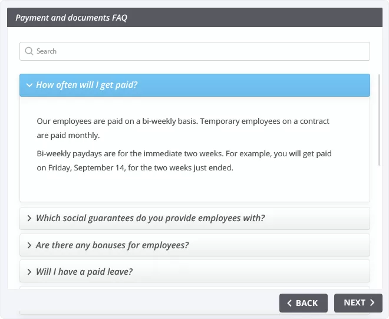389x319 pixels.
Task: Collapse the 'How often will I get paid?' section
Action: [x=194, y=85]
